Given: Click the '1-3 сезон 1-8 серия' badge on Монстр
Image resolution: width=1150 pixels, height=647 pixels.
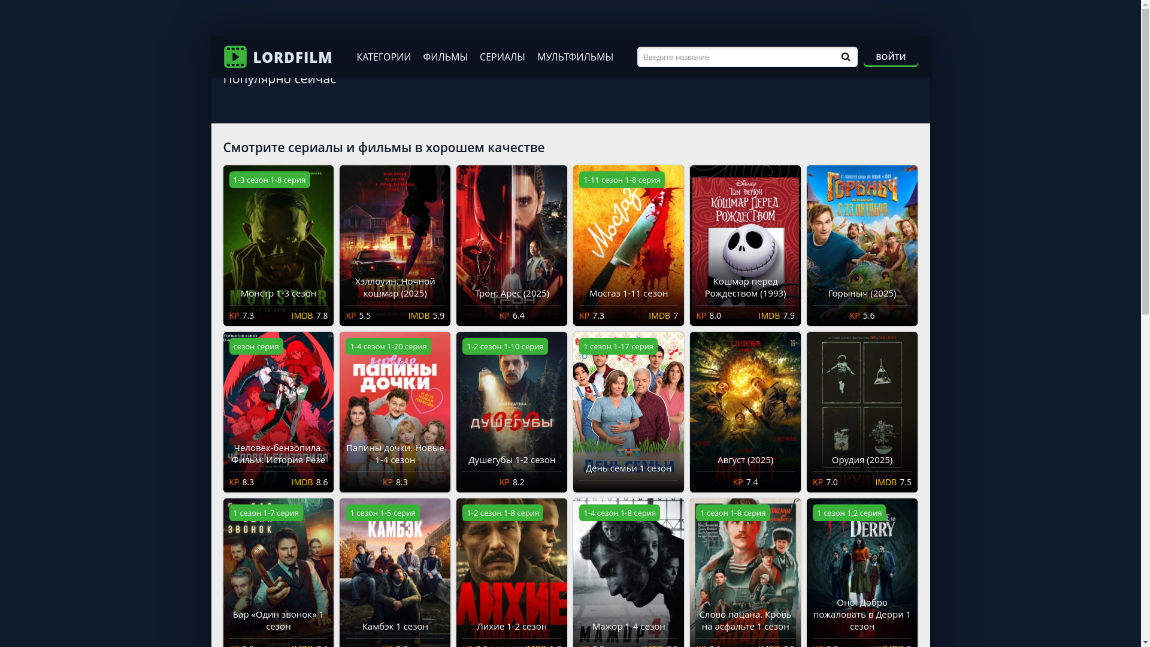Looking at the screenshot, I should [270, 180].
